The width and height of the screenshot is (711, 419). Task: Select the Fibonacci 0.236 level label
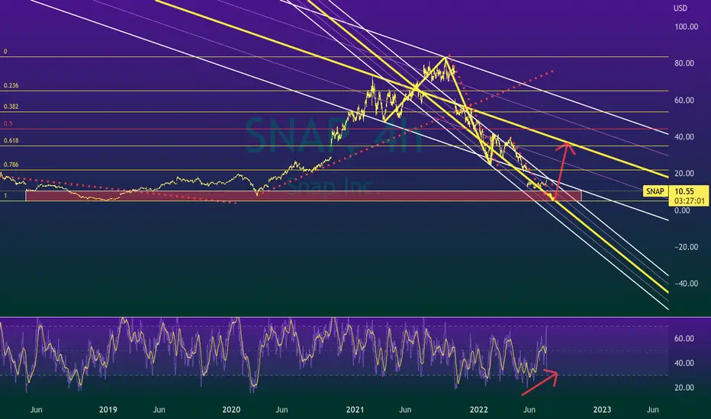point(11,85)
